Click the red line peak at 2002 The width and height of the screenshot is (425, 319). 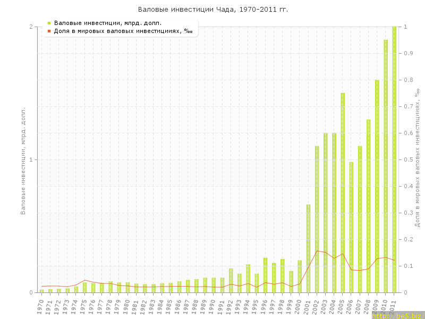(x=317, y=251)
